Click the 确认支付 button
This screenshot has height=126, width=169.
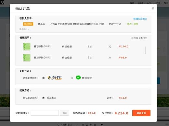click(x=141, y=113)
